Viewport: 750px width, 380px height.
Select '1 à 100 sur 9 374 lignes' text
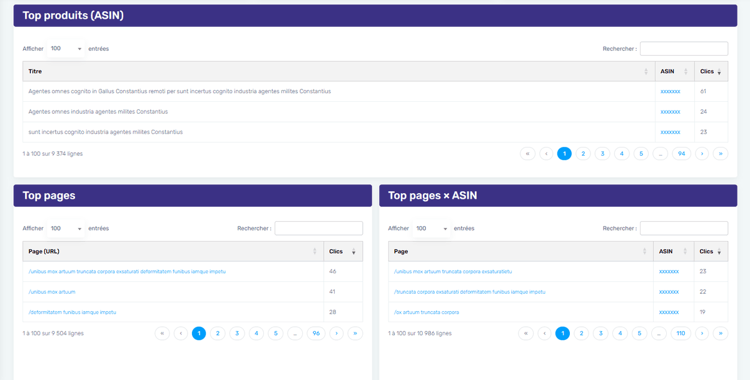click(x=53, y=153)
